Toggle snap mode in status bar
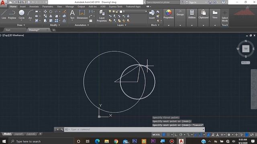 point(168,135)
